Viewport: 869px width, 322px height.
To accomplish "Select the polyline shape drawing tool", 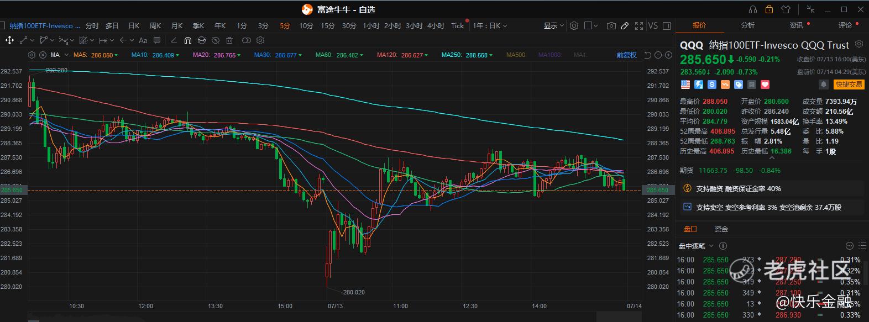I will coord(44,40).
